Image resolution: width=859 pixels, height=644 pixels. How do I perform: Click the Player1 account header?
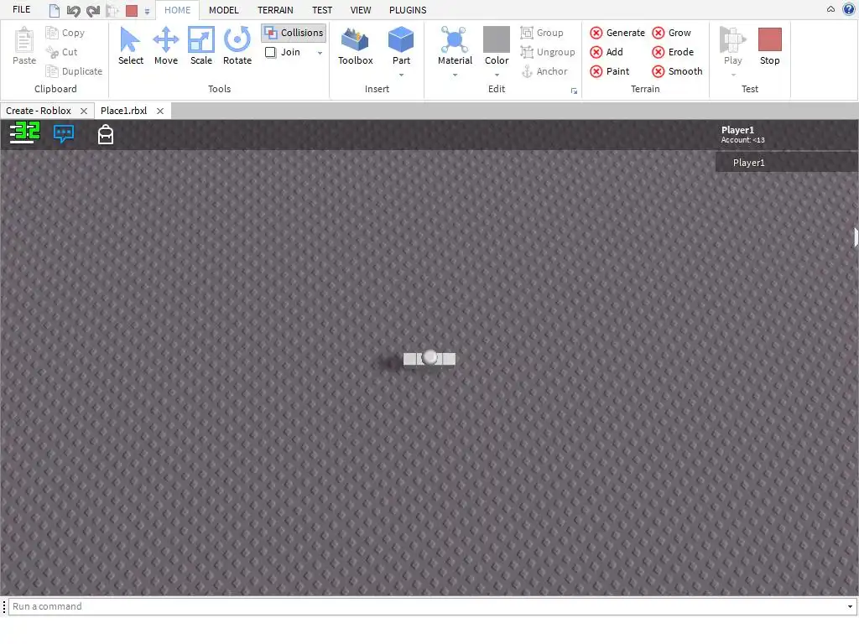pos(742,134)
